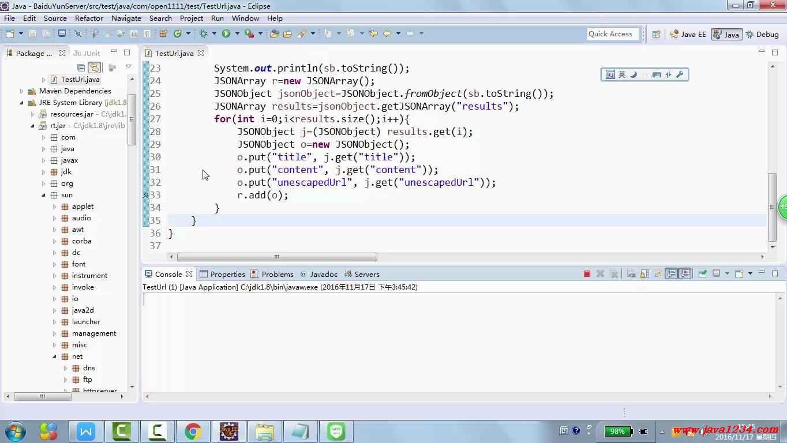This screenshot has height=443, width=787.
Task: Collapse the net package node
Action: click(54, 356)
